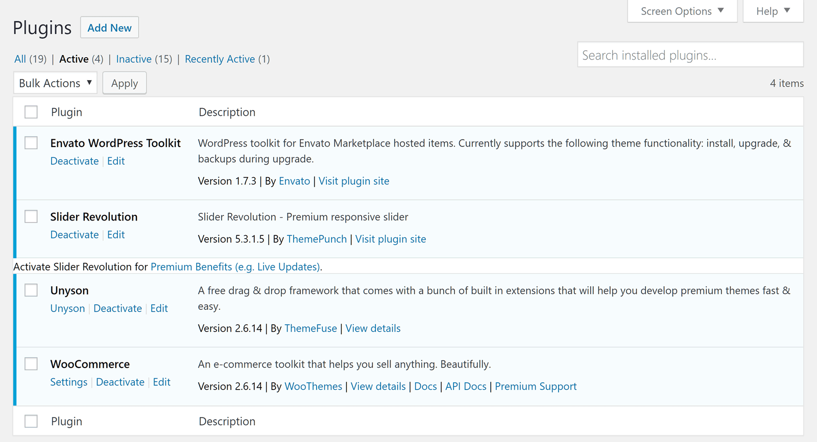817x442 pixels.
Task: View details for the Unyson plugin
Action: 373,329
